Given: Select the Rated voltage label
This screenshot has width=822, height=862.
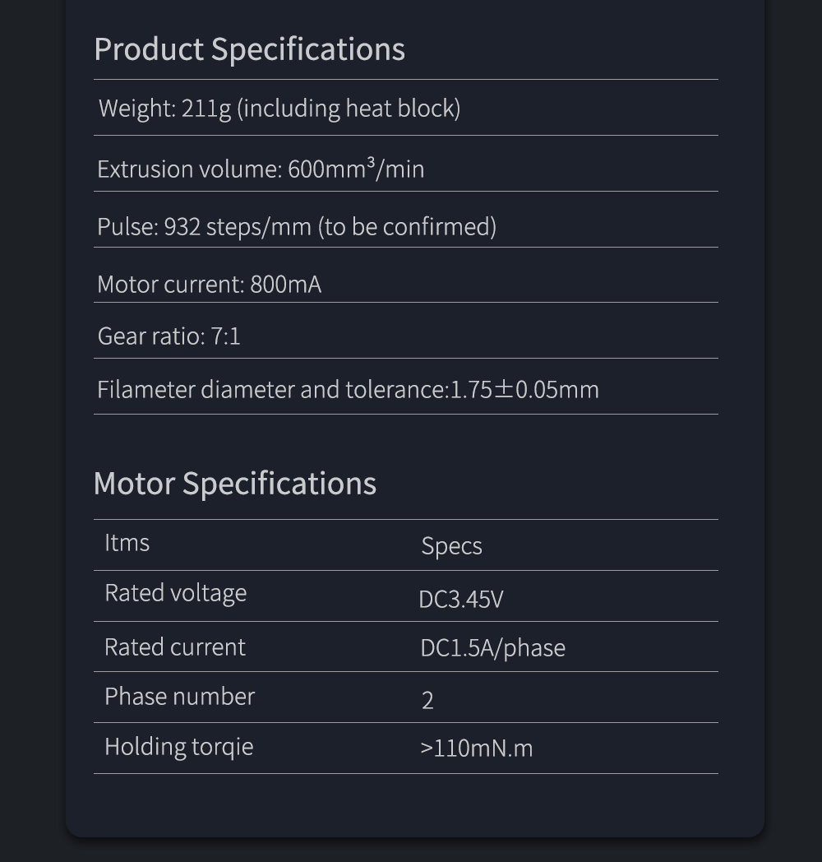Looking at the screenshot, I should [x=175, y=593].
